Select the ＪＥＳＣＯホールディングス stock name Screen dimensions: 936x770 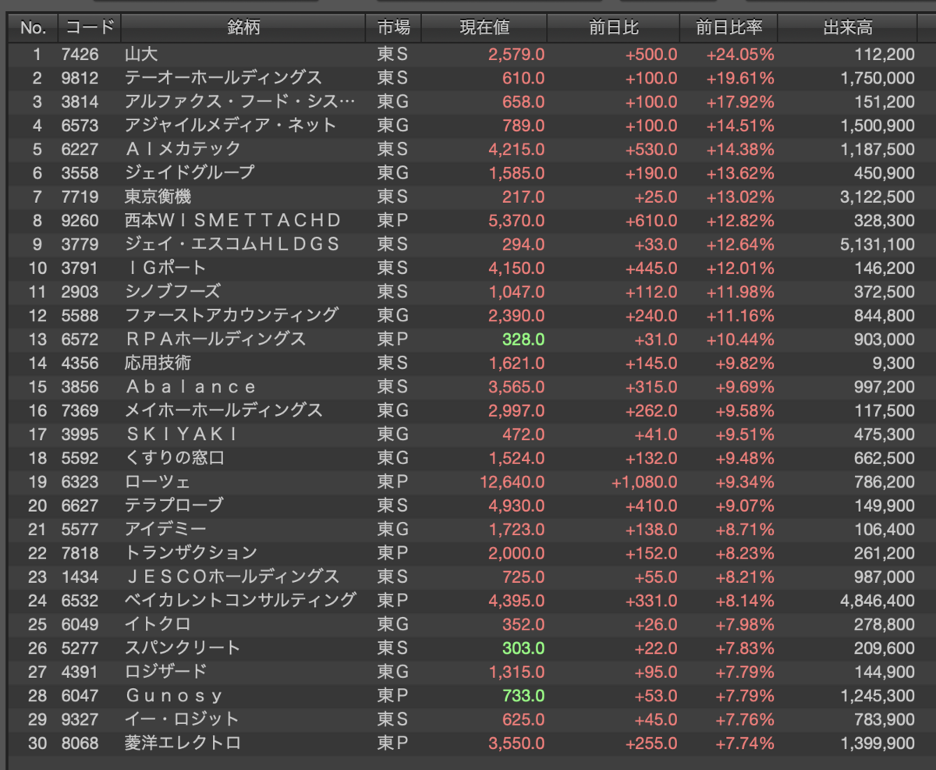point(232,576)
